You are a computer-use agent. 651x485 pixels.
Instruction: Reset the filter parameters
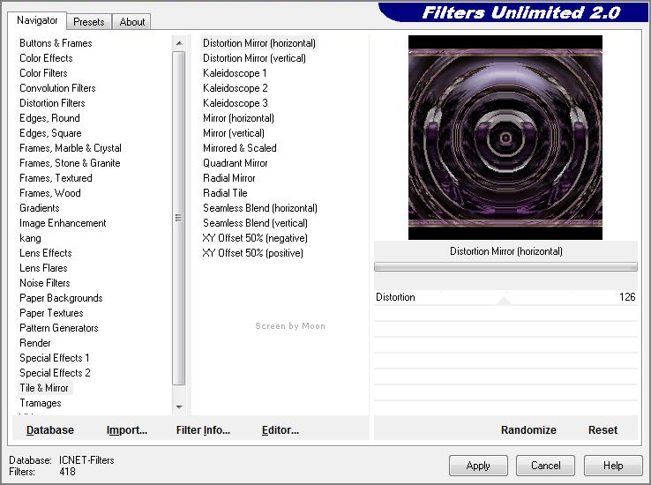point(602,430)
